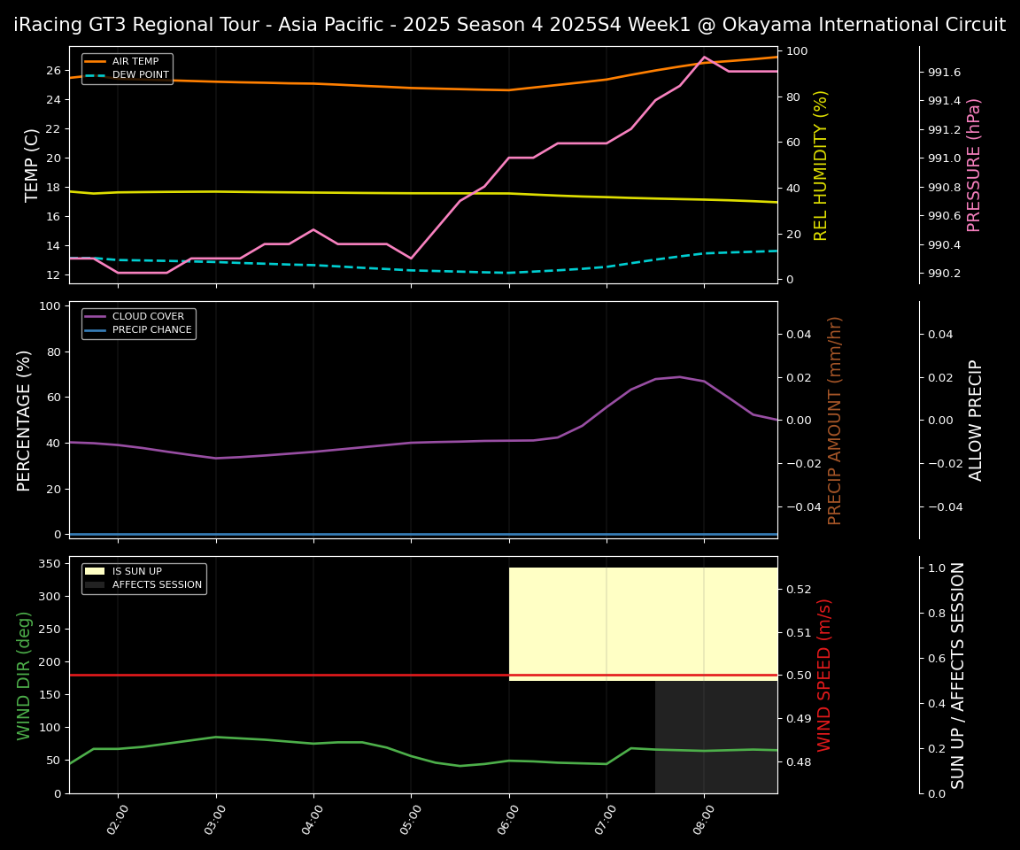Select the WIND SPEED (m/s) axis label
1020x850 pixels.
(x=824, y=675)
